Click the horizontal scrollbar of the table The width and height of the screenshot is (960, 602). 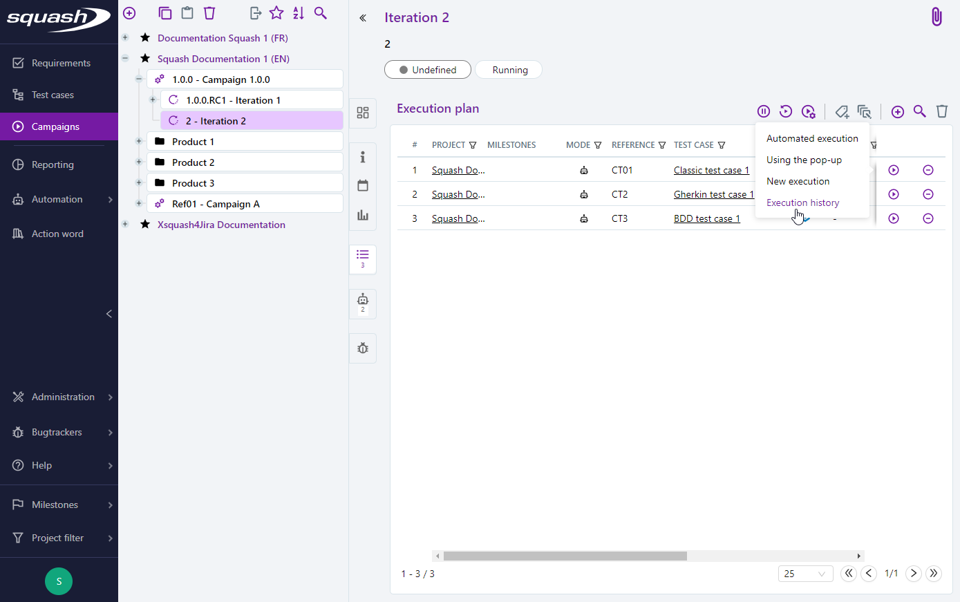click(x=565, y=556)
